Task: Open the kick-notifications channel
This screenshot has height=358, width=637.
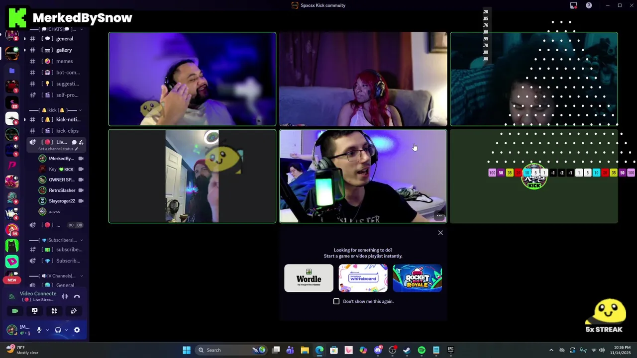Action: point(56,119)
